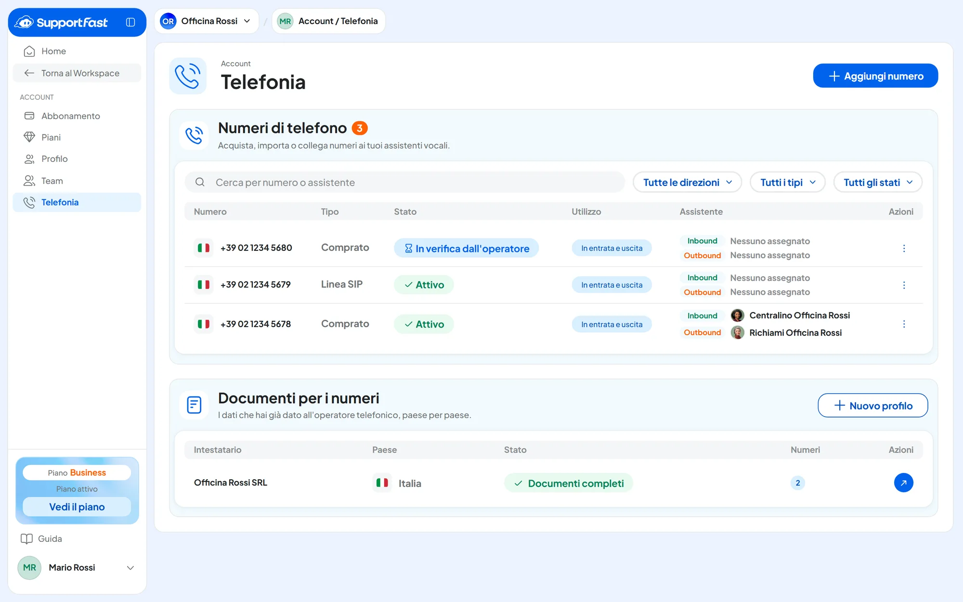Click the orange 3 count badge
This screenshot has width=963, height=602.
tap(359, 128)
